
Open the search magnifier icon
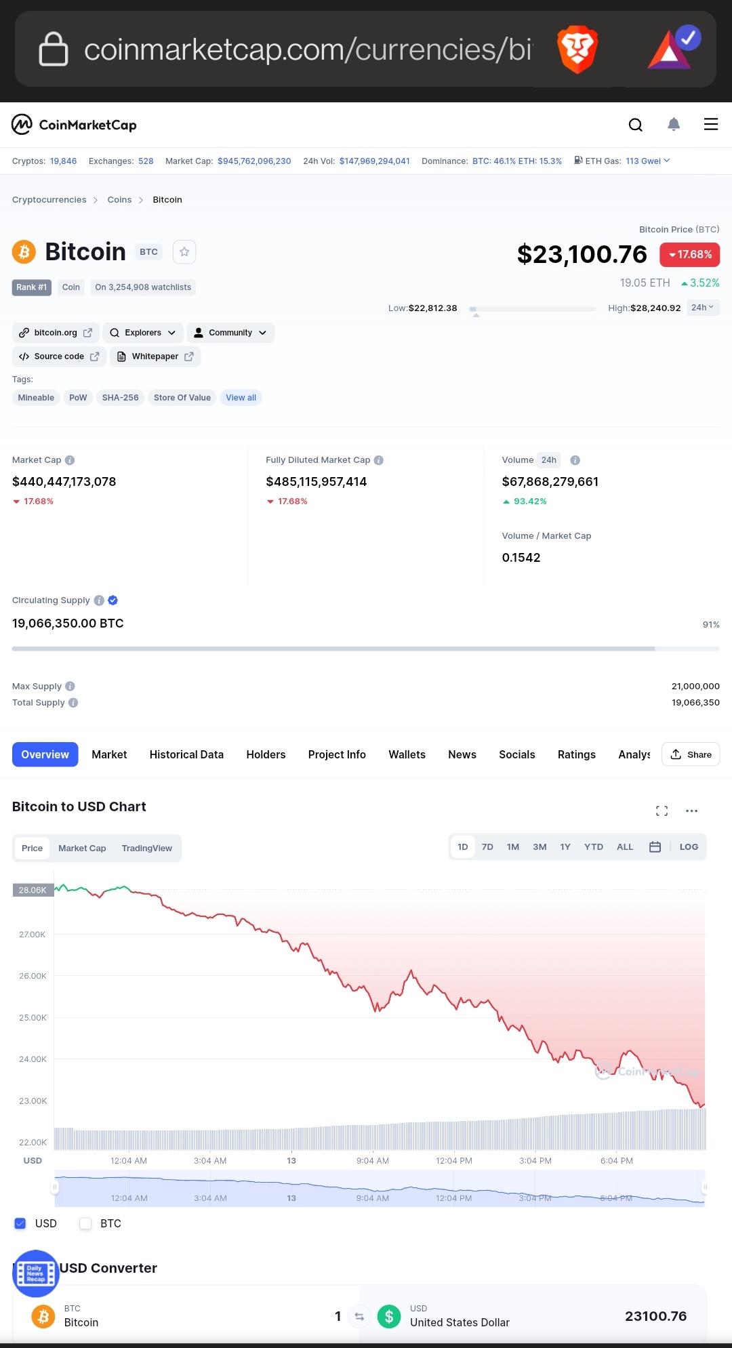(x=635, y=125)
